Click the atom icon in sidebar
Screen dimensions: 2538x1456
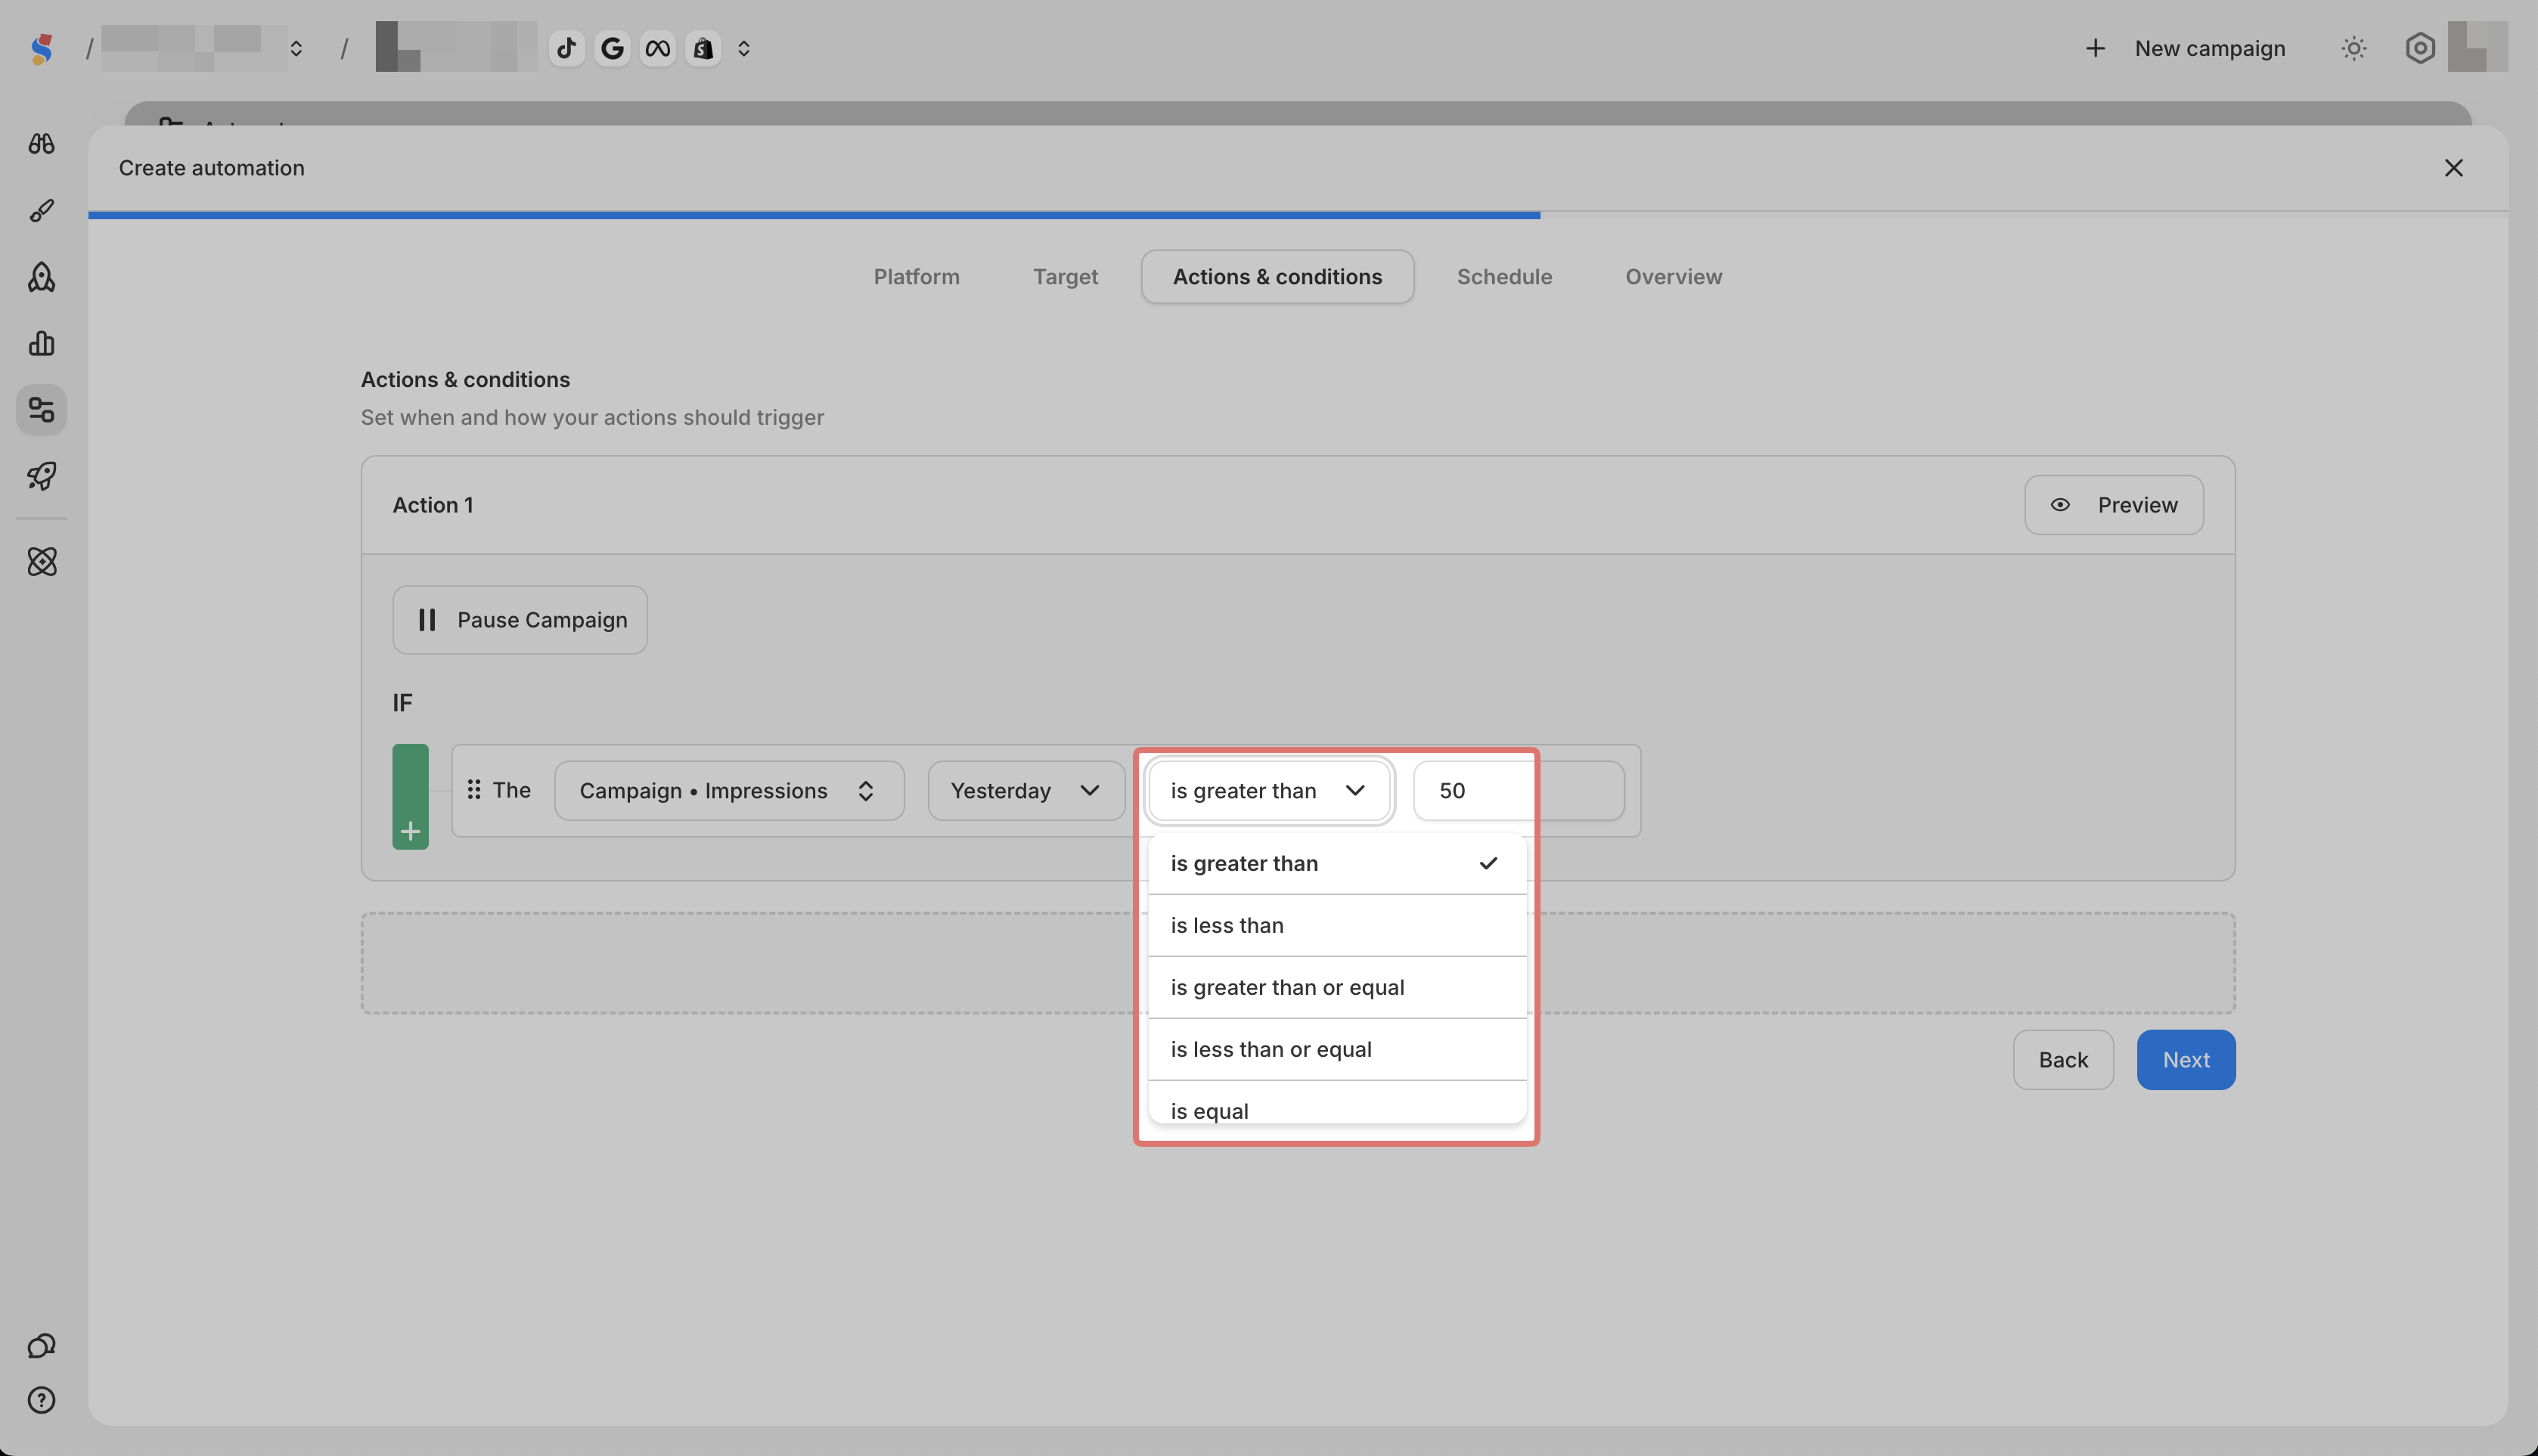pyautogui.click(x=41, y=562)
